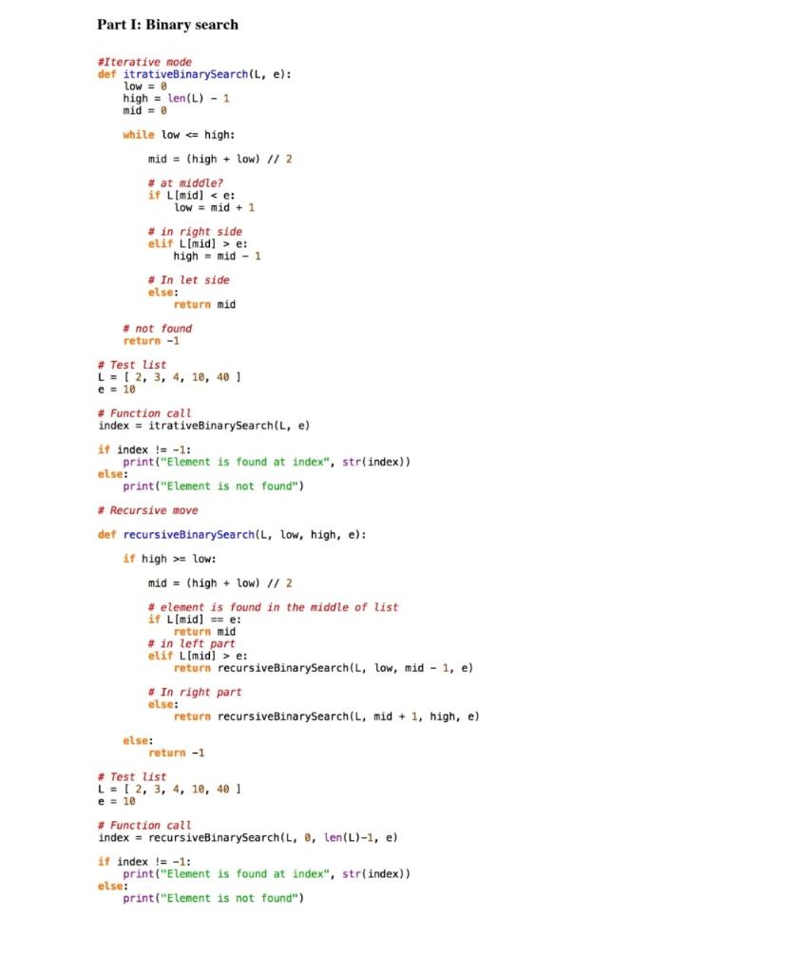The image size is (785, 973).
Task: Select the return -1 line
Action: (x=150, y=340)
